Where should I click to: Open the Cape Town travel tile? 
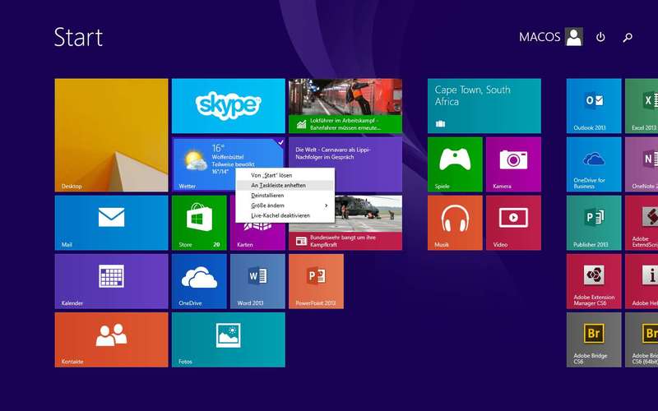[484, 106]
